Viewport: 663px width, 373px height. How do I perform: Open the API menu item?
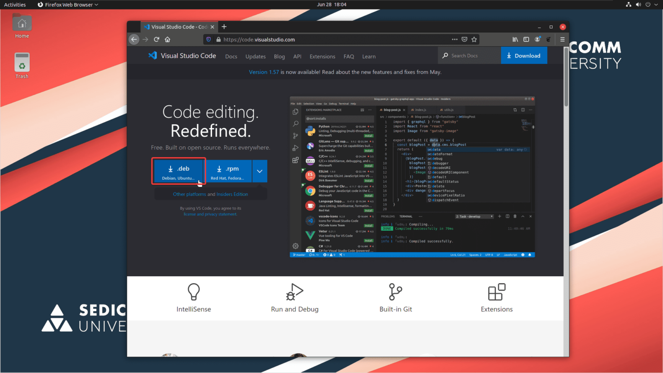click(297, 57)
